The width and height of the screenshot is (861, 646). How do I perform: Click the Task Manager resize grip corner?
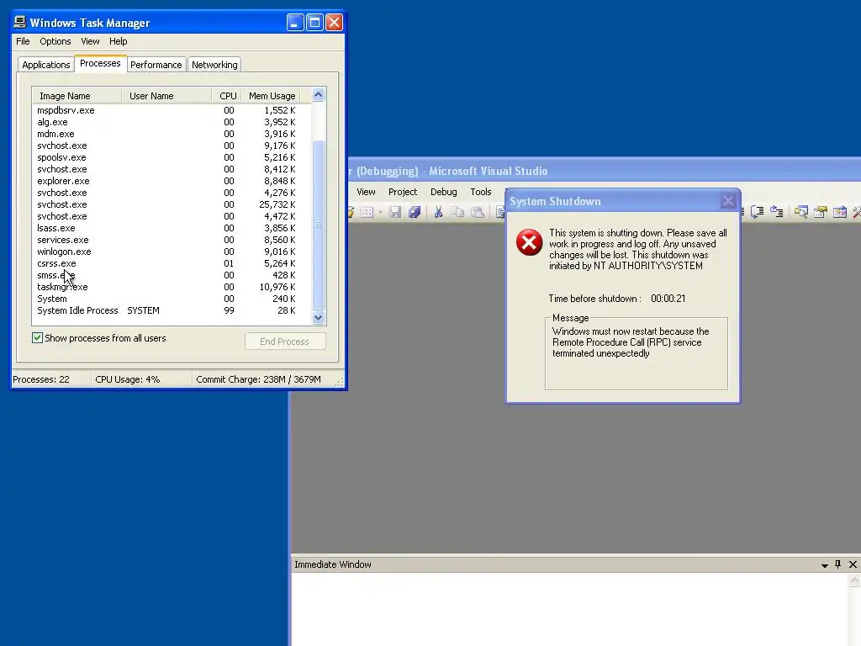click(x=340, y=383)
